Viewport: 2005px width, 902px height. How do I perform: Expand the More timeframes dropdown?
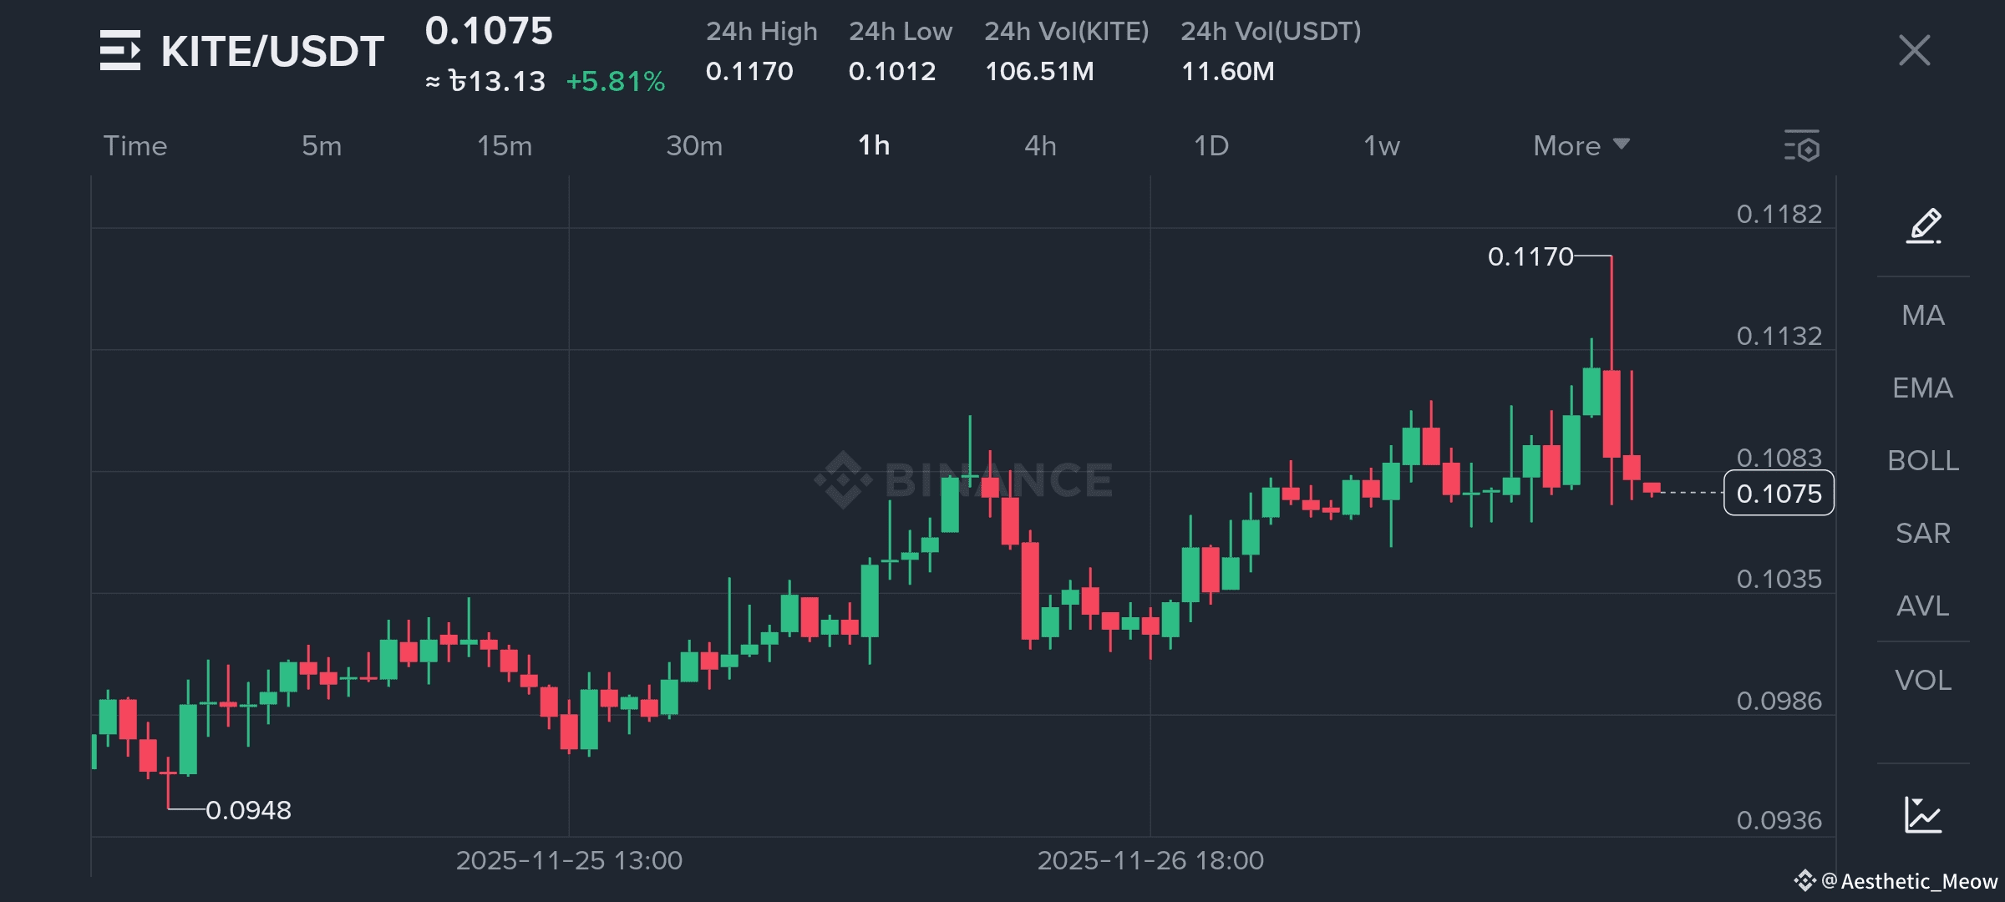(x=1581, y=146)
